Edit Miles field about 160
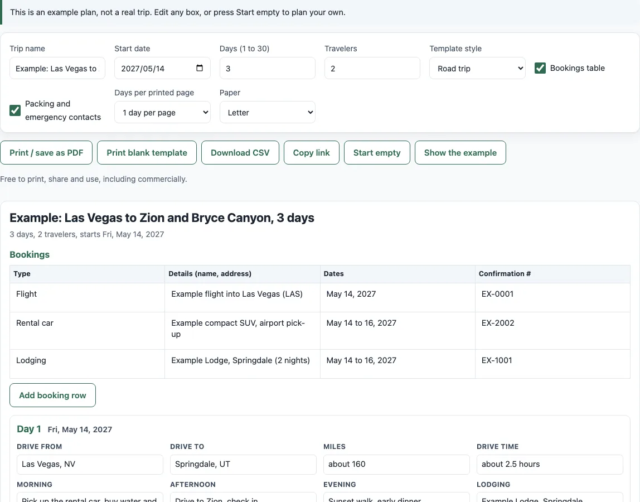 (x=397, y=465)
